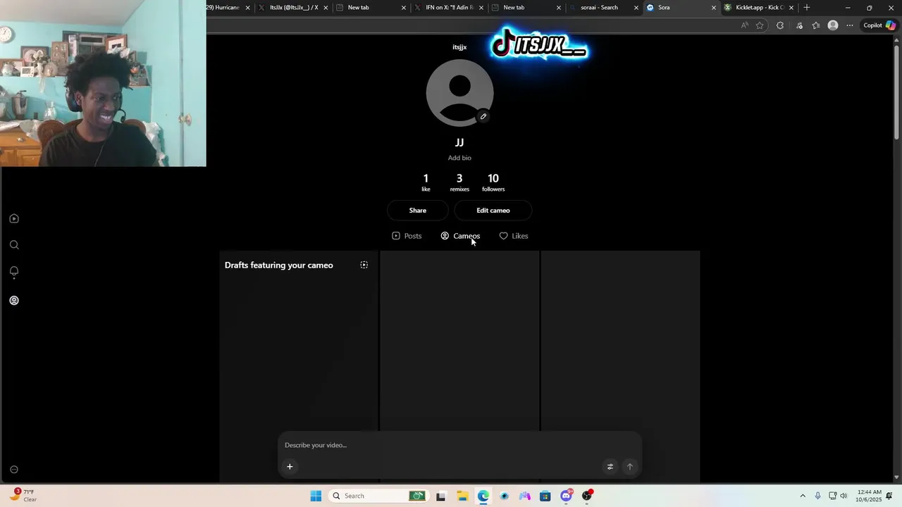Open the notifications bell in Sora sidebar
Screen dimensions: 902x507
[14, 271]
